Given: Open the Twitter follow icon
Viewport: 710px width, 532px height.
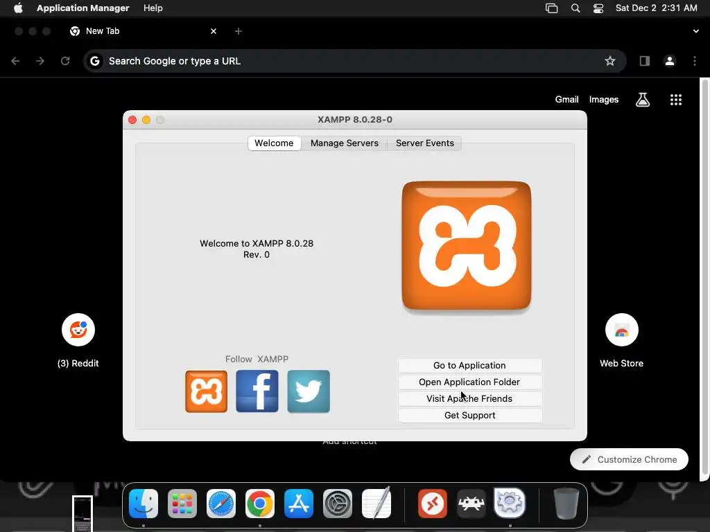Looking at the screenshot, I should 309,391.
